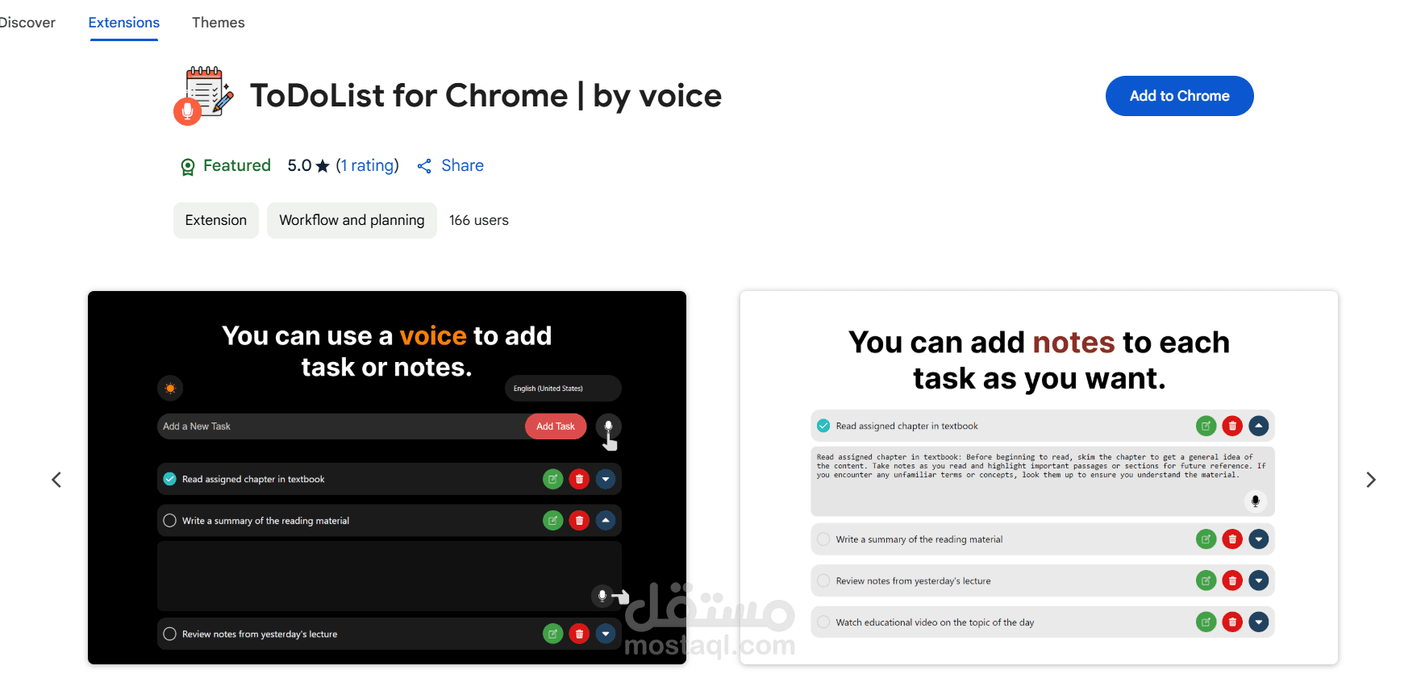This screenshot has height=674, width=1421.
Task: Edit 'Watch educational video' task
Action: 1206,622
